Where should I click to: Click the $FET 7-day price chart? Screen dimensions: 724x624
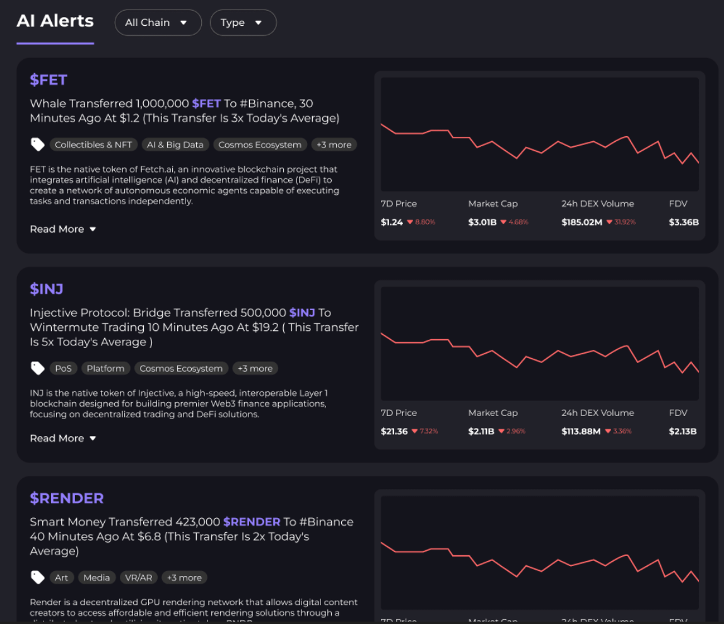539,134
